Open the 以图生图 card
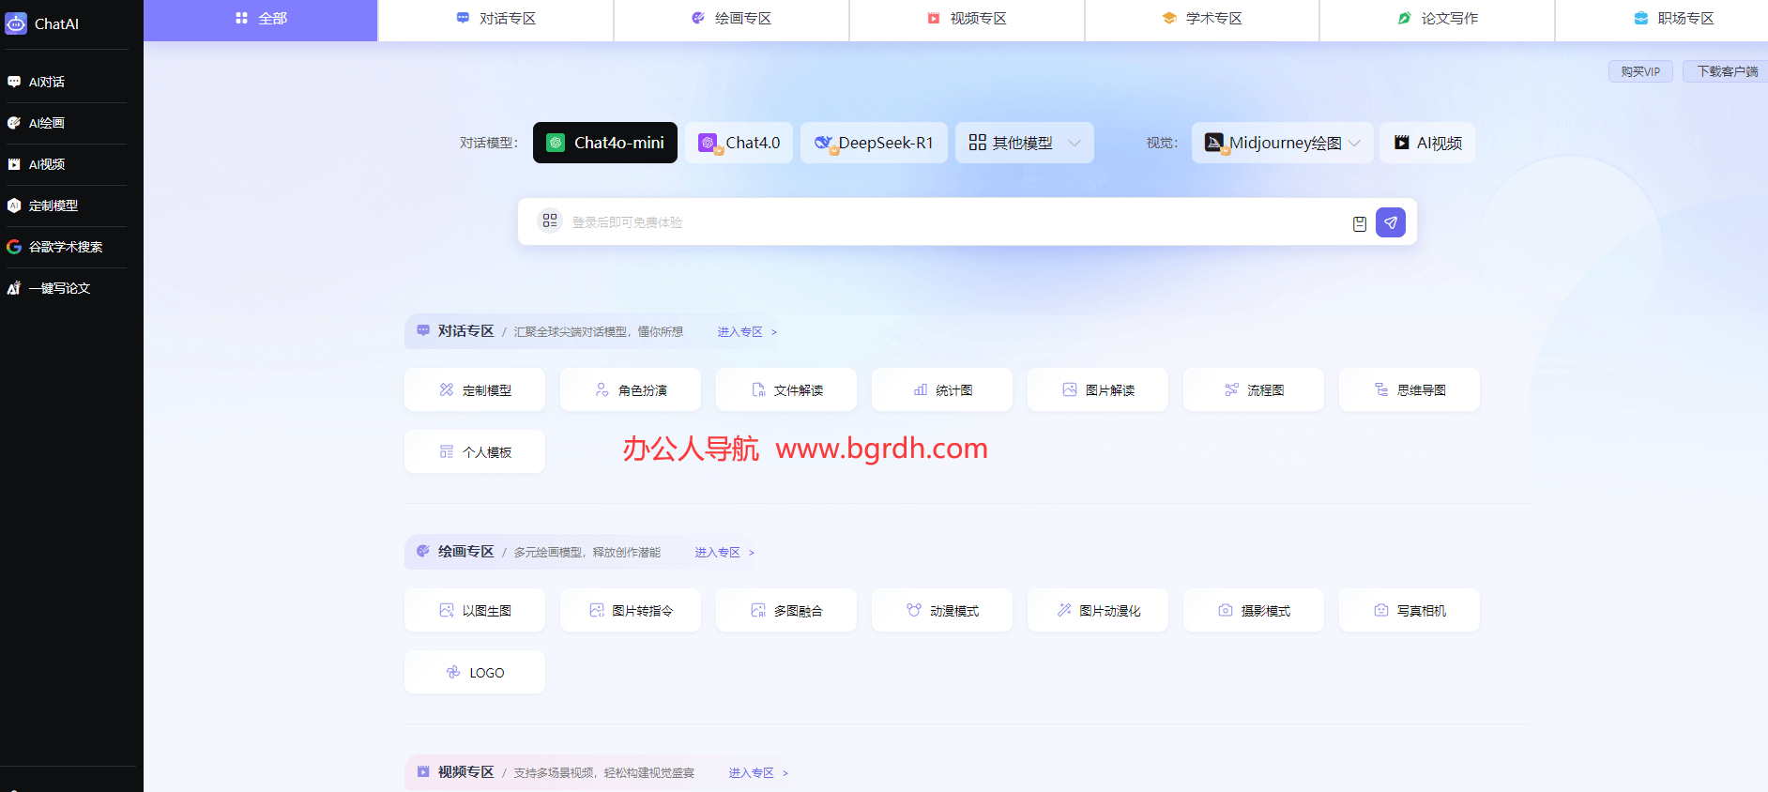 coord(475,610)
